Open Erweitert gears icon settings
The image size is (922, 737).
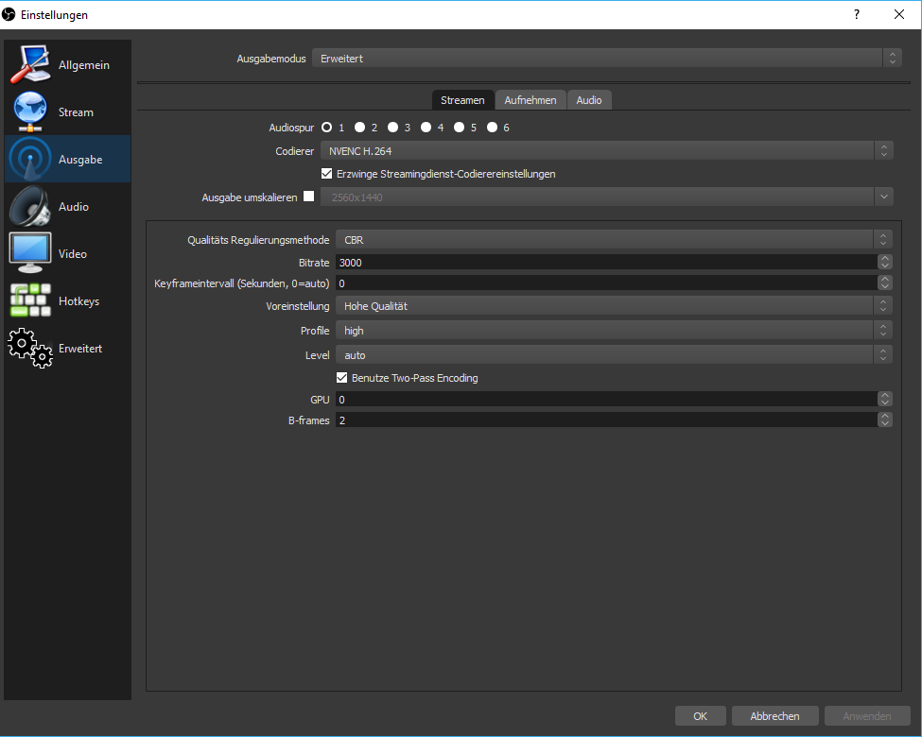tap(30, 348)
